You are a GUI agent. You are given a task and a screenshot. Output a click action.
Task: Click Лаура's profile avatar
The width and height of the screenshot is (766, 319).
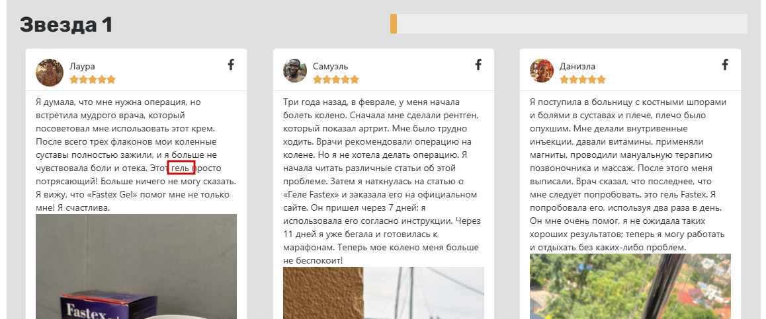click(x=50, y=72)
